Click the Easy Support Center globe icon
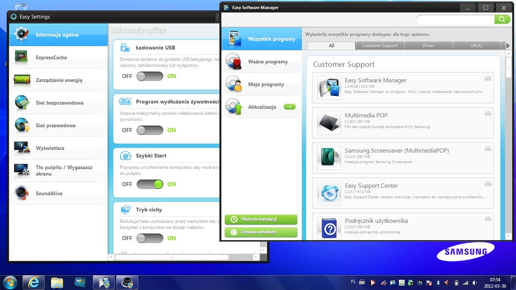516x290 pixels. coord(329,193)
